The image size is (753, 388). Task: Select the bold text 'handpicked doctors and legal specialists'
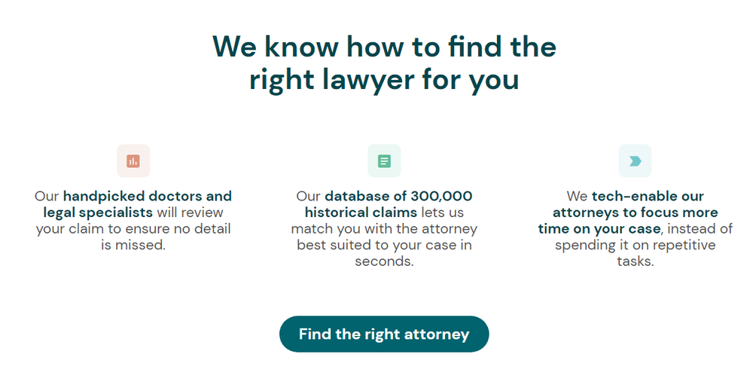[x=138, y=204]
